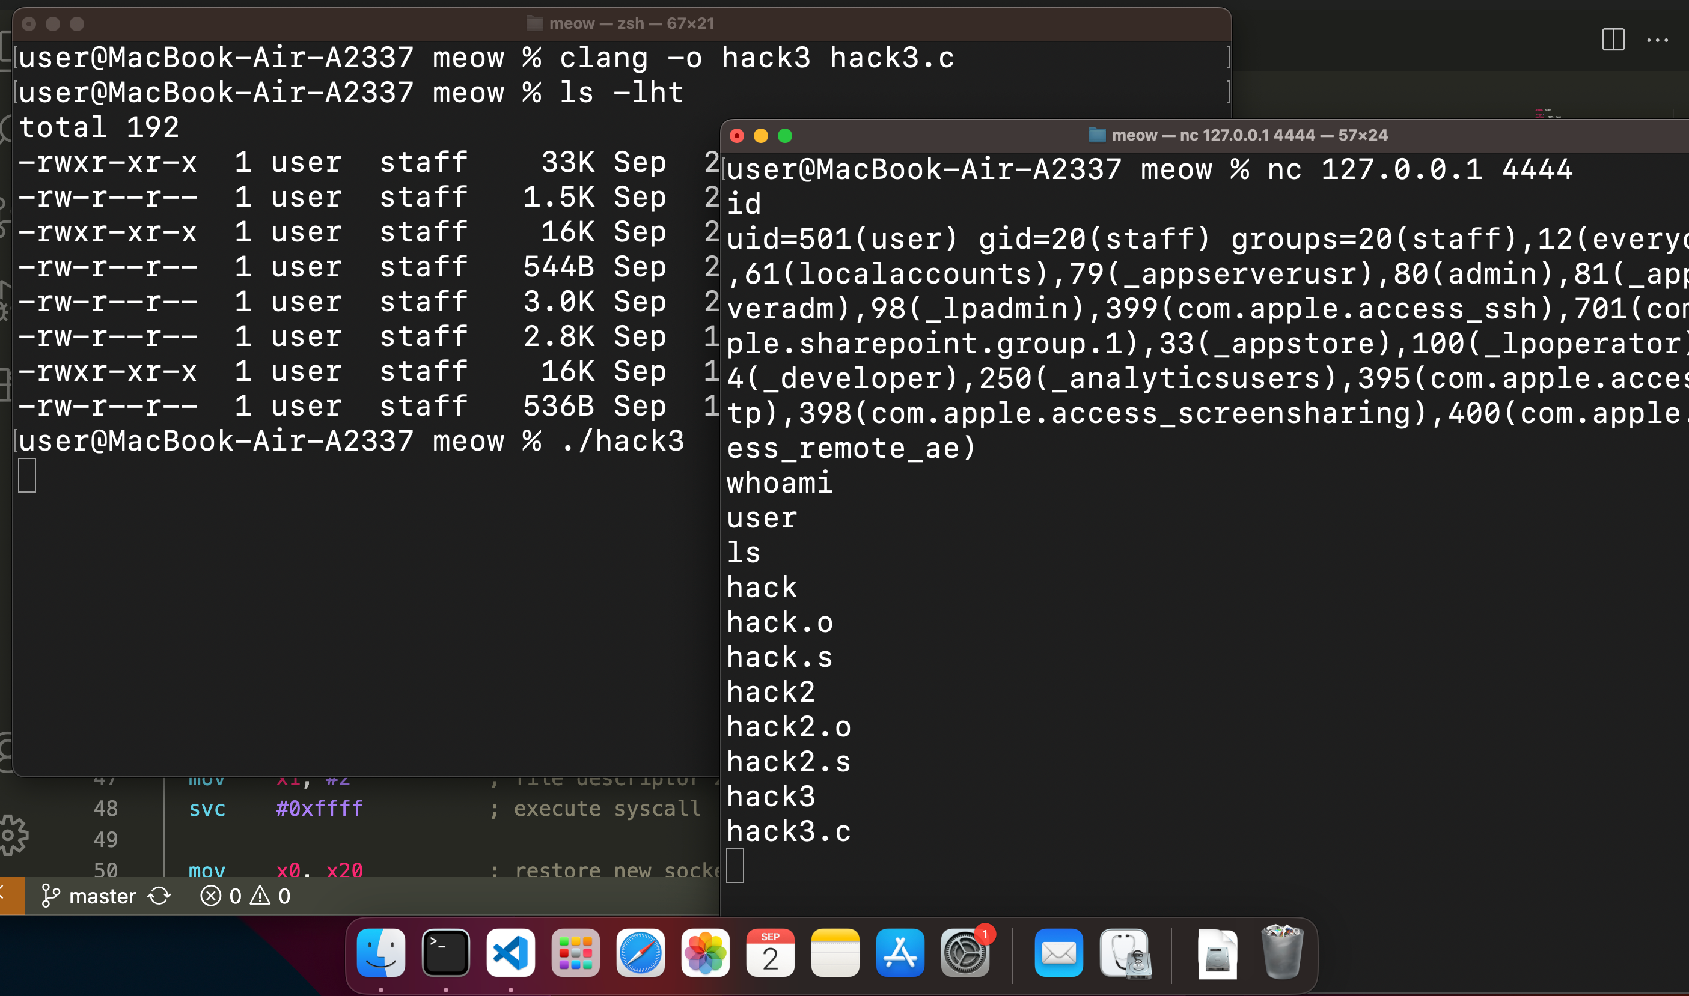Click the './hack3' command in zsh window
Viewport: 1689px width, 996px height.
click(622, 441)
